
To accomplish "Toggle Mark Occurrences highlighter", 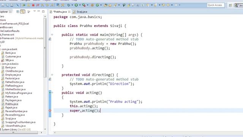I will 129,5.
